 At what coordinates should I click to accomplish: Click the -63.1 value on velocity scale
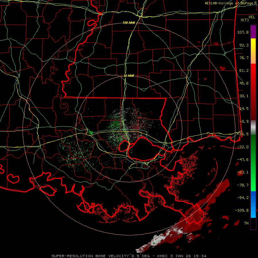pos(243,172)
